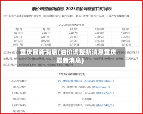Click the 不作调整 cell

[x=86, y=99]
